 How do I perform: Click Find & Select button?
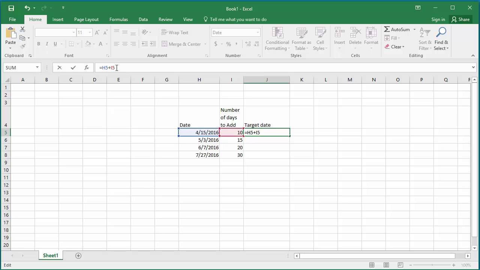point(441,39)
